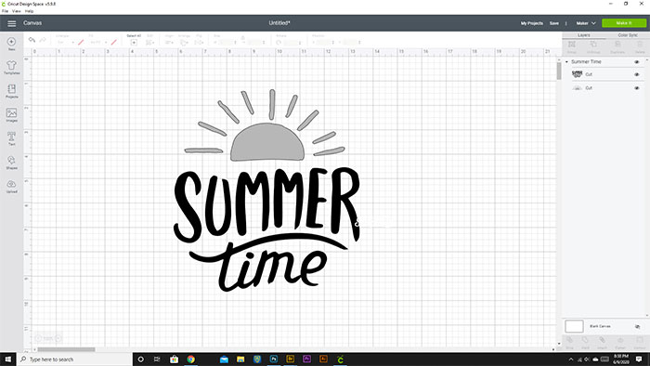650x366 pixels.
Task: Click the Undo arrow
Action: pyautogui.click(x=32, y=40)
